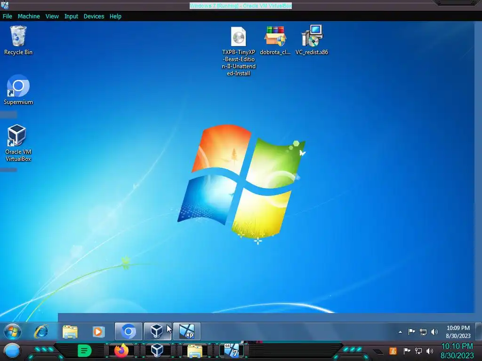Open the host Start orb
482x361 pixels.
12,351
